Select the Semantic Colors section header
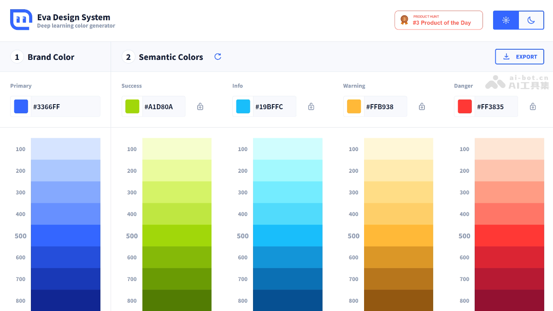The width and height of the screenshot is (553, 311). [171, 57]
